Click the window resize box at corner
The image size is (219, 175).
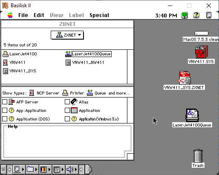click(x=130, y=157)
